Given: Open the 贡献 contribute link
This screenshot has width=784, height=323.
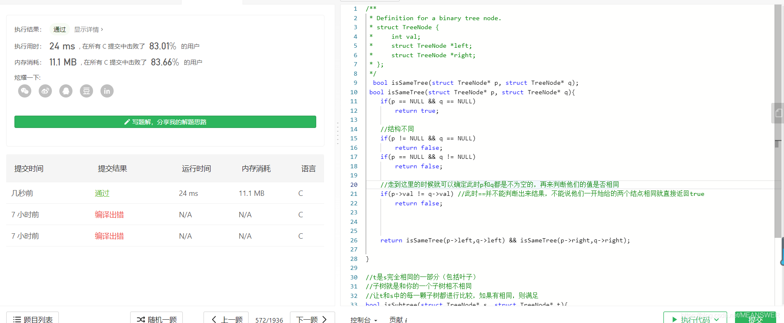Looking at the screenshot, I should 398,320.
